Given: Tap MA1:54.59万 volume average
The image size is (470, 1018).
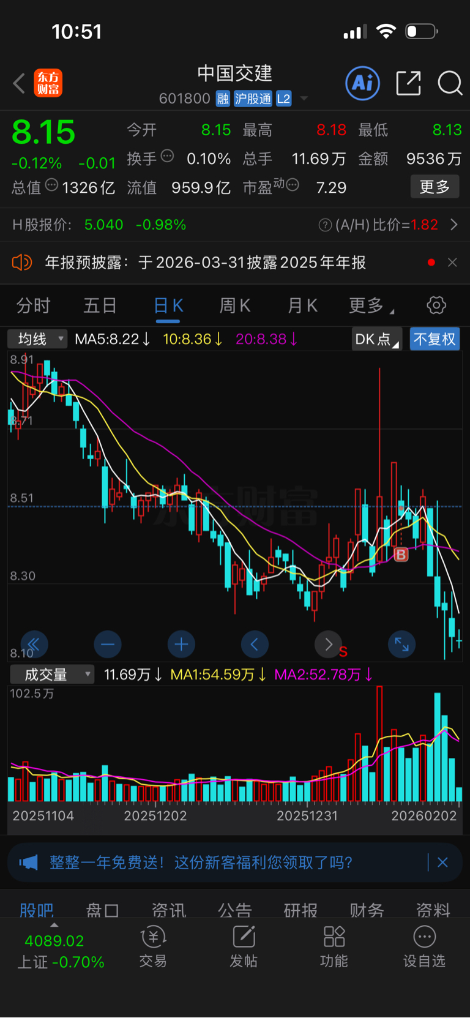Looking at the screenshot, I should [218, 675].
